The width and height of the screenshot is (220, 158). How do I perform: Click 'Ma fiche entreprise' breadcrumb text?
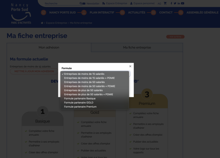coord(81,23)
